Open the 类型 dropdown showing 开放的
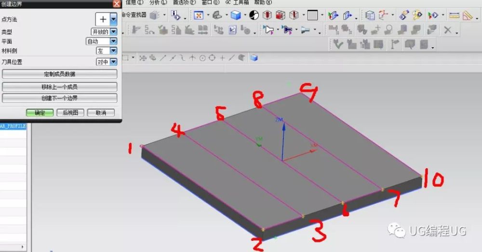Viewport: 482px width, 252px height. click(x=104, y=32)
